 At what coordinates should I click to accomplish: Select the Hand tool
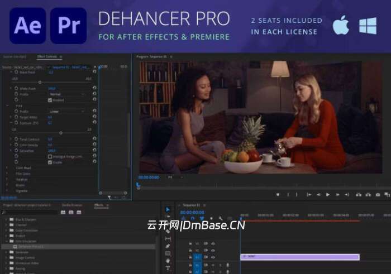click(x=168, y=261)
